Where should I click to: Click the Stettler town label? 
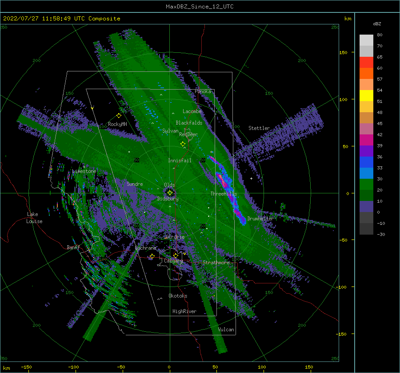click(x=259, y=128)
